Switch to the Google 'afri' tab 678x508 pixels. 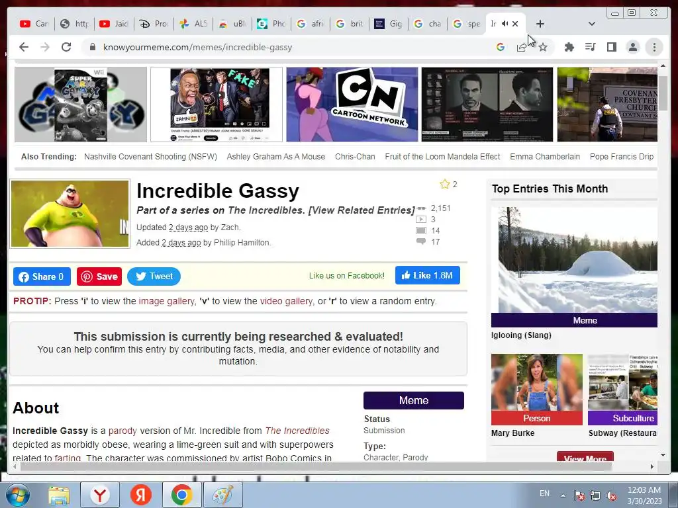click(x=310, y=24)
